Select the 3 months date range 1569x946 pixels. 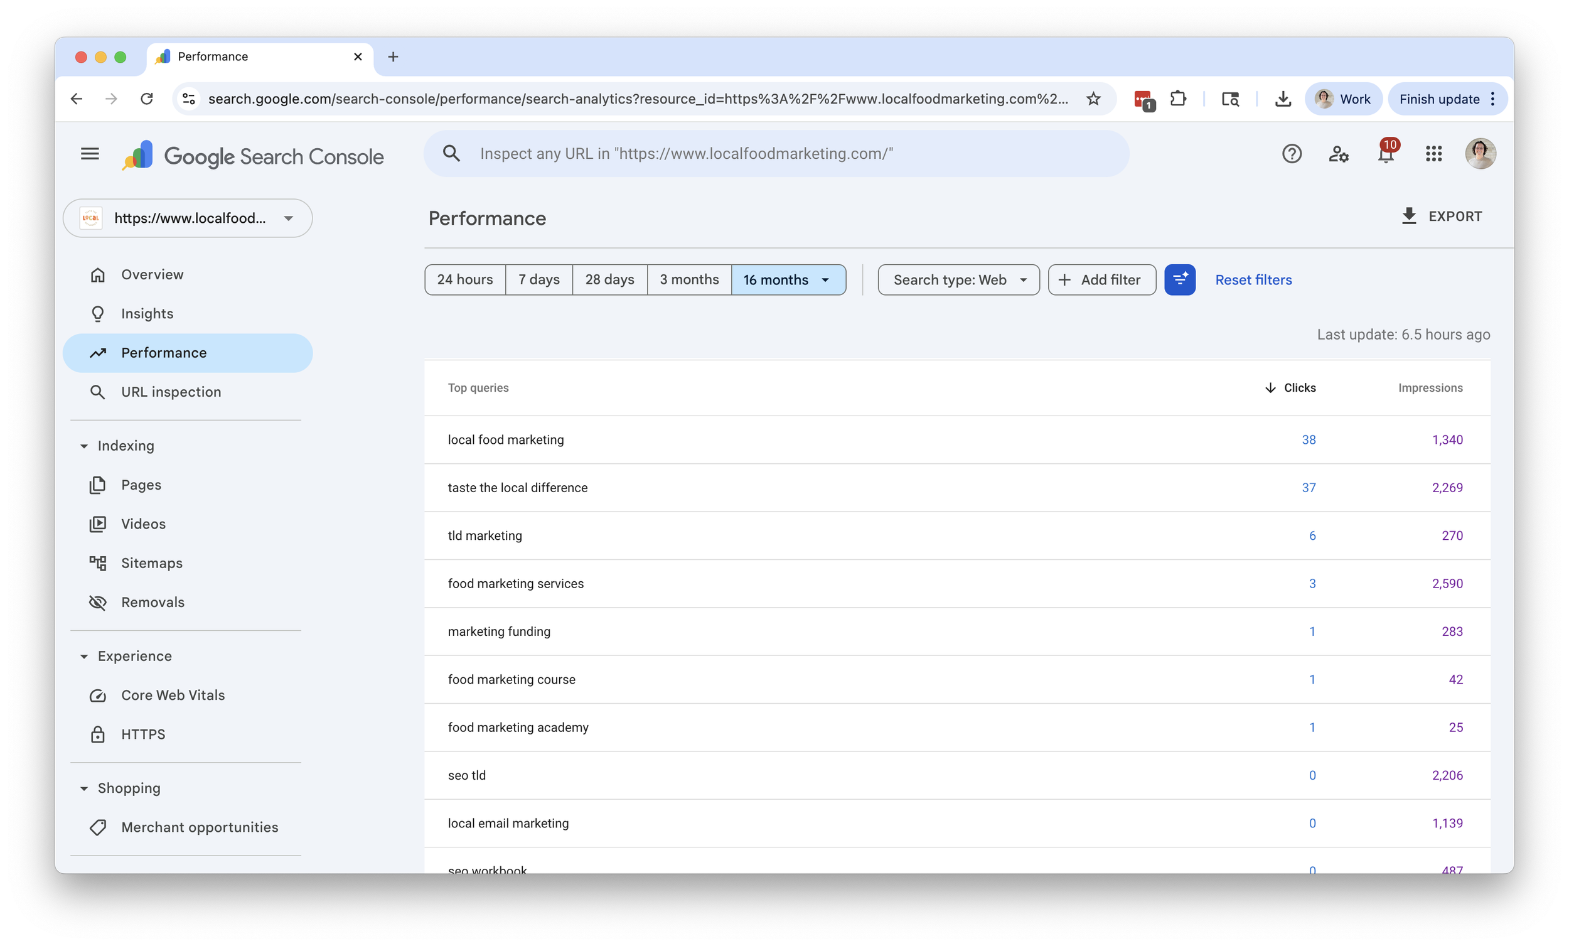click(689, 280)
